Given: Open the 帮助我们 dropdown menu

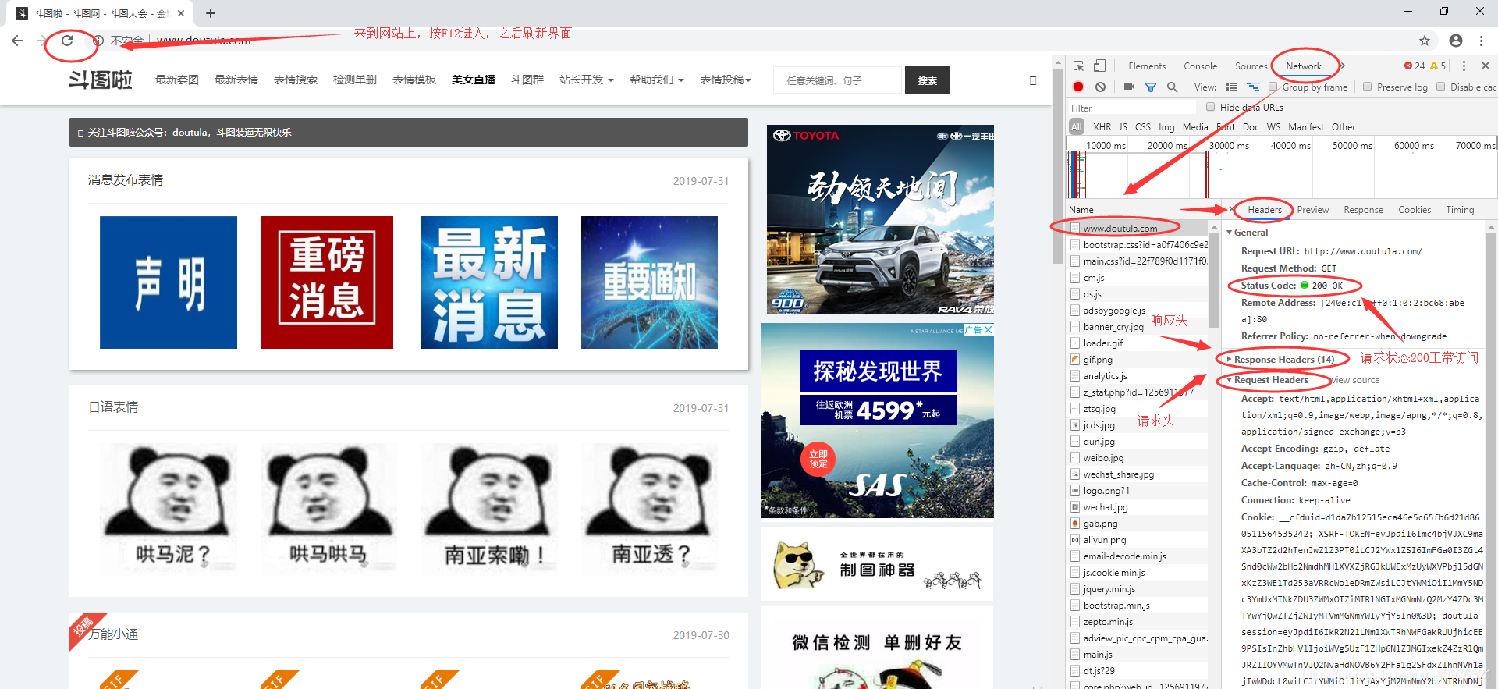Looking at the screenshot, I should point(656,80).
